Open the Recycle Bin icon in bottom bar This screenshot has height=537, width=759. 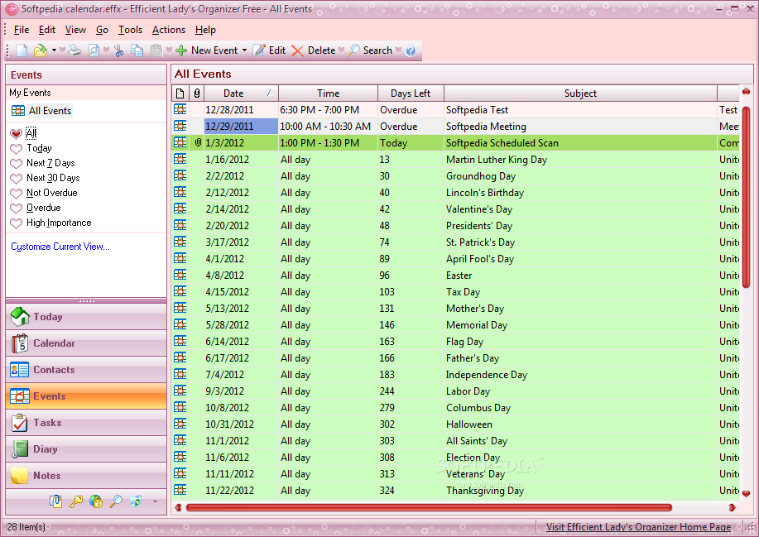(x=136, y=501)
